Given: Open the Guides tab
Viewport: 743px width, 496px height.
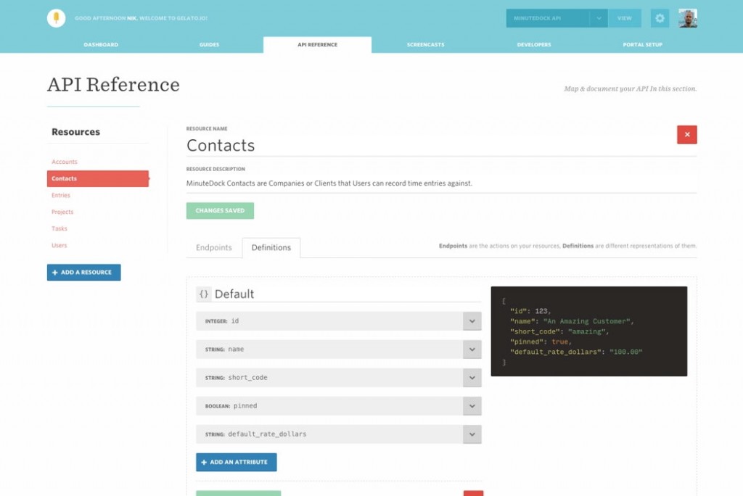Looking at the screenshot, I should point(209,44).
